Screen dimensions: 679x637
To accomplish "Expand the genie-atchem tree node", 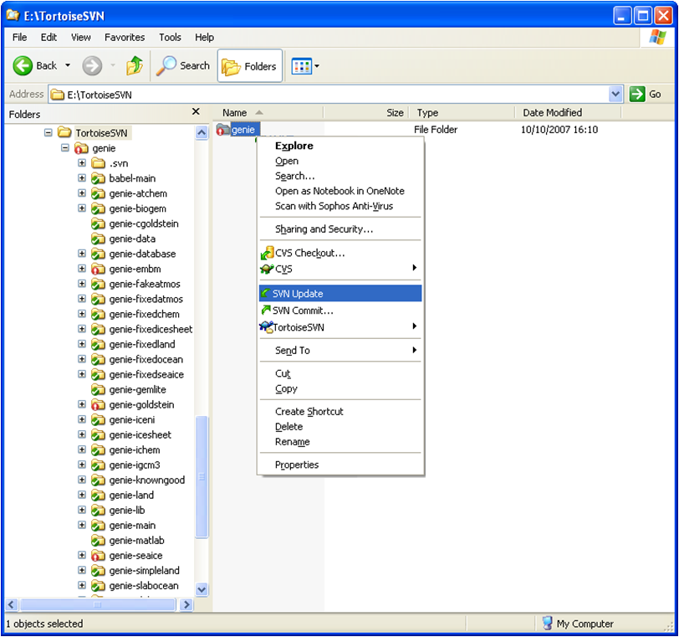I will [82, 193].
